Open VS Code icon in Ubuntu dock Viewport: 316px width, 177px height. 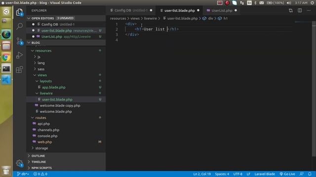point(6,80)
